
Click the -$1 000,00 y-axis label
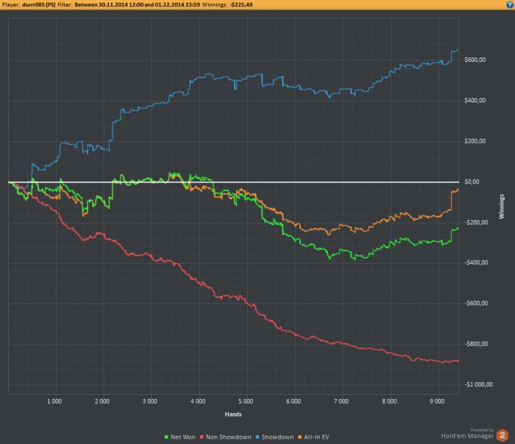(x=478, y=384)
